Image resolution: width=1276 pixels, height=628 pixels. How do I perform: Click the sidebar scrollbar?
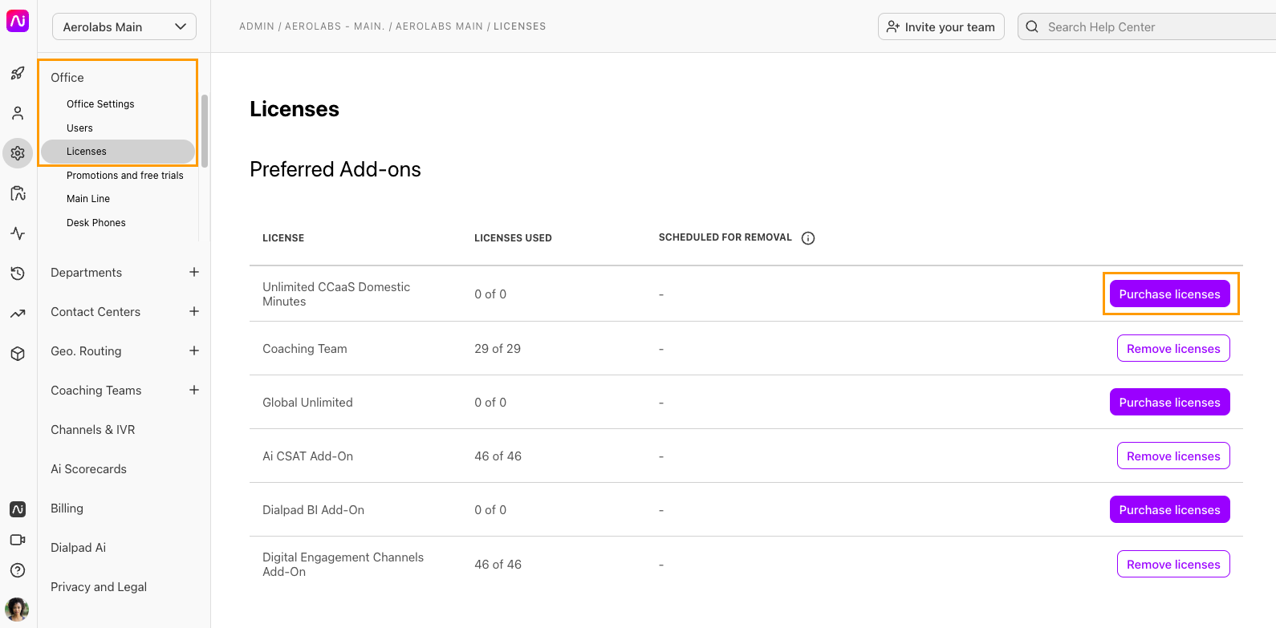(x=205, y=131)
